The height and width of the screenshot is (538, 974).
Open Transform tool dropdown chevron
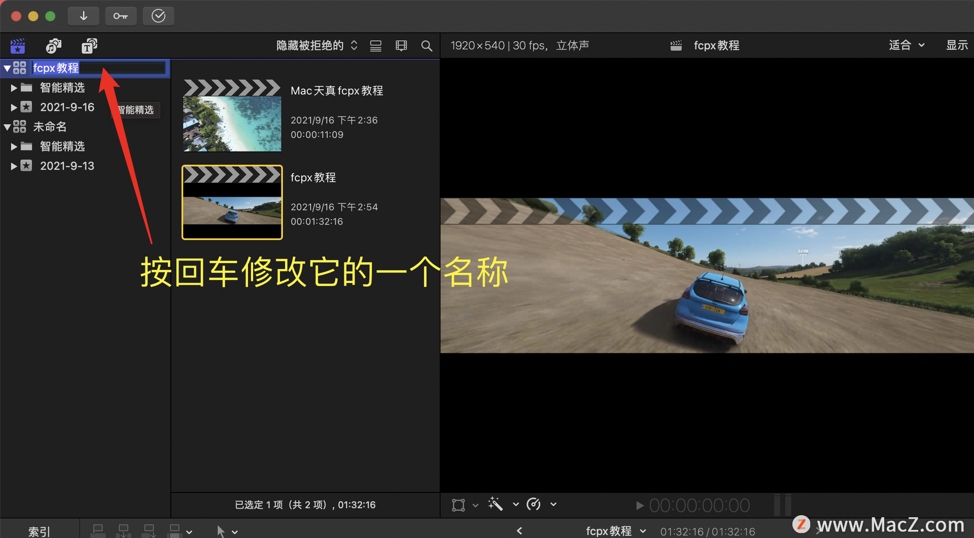475,505
